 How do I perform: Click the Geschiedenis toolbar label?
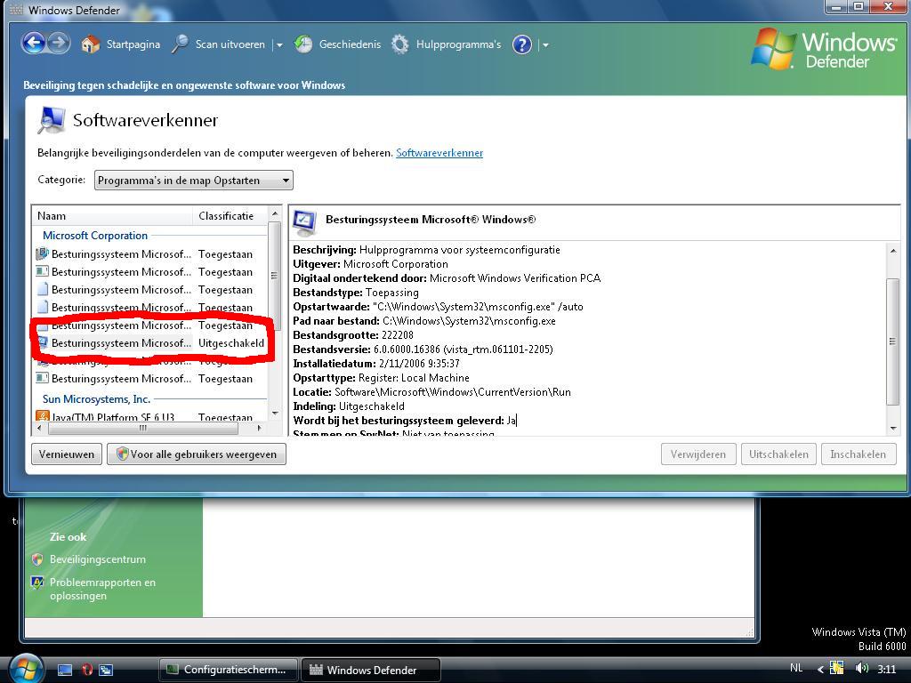(x=350, y=44)
